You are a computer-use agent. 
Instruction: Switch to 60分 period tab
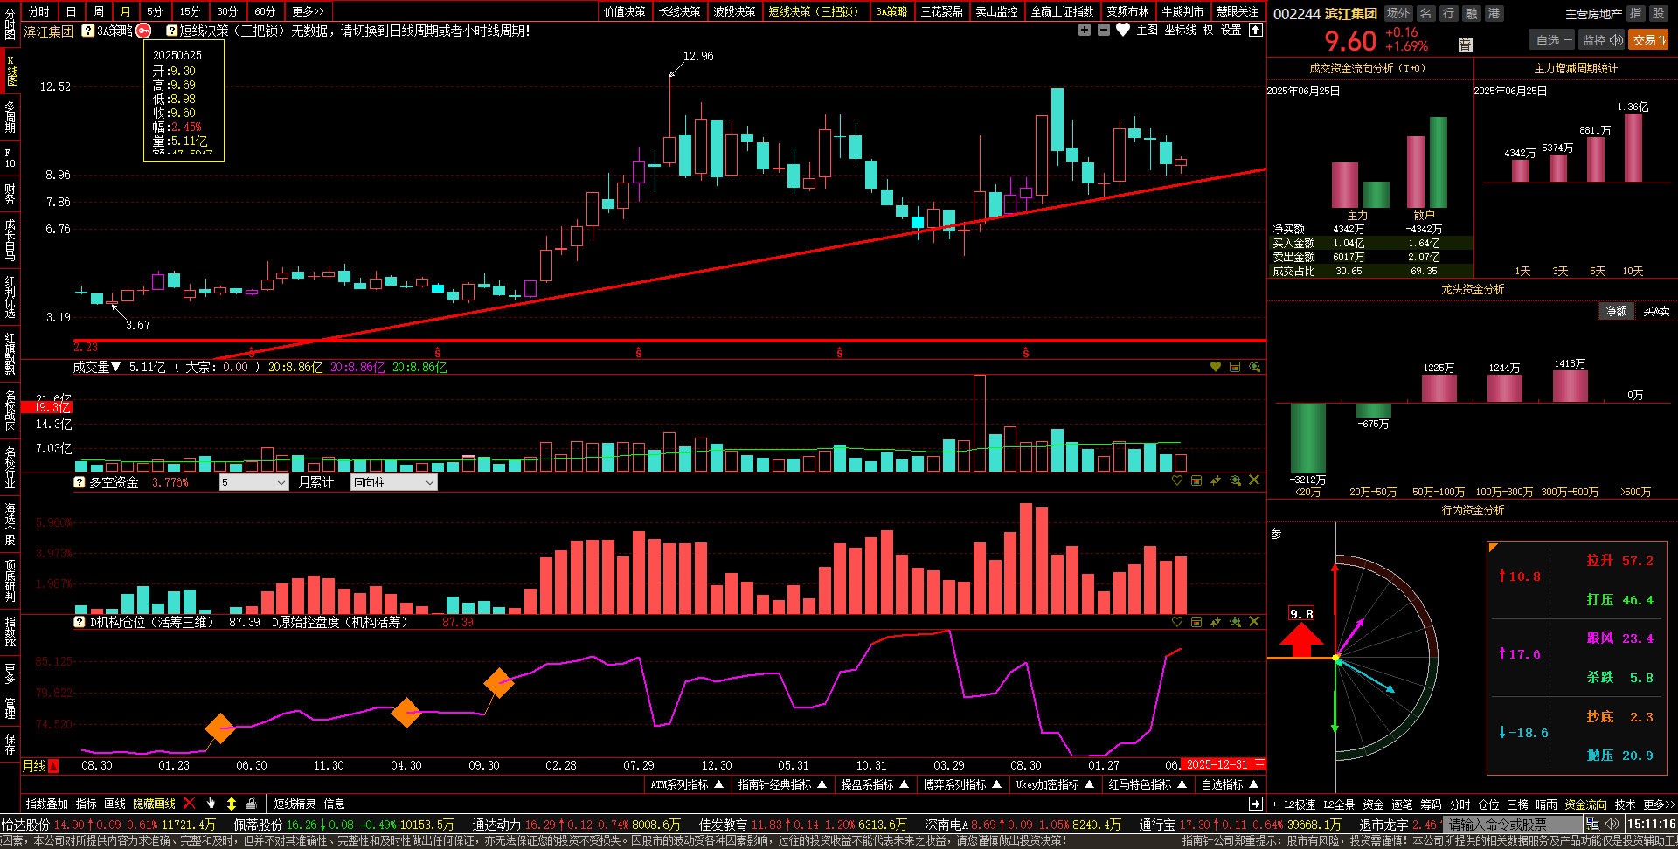tap(265, 11)
